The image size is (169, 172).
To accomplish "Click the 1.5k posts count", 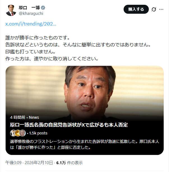I will click(x=37, y=133).
